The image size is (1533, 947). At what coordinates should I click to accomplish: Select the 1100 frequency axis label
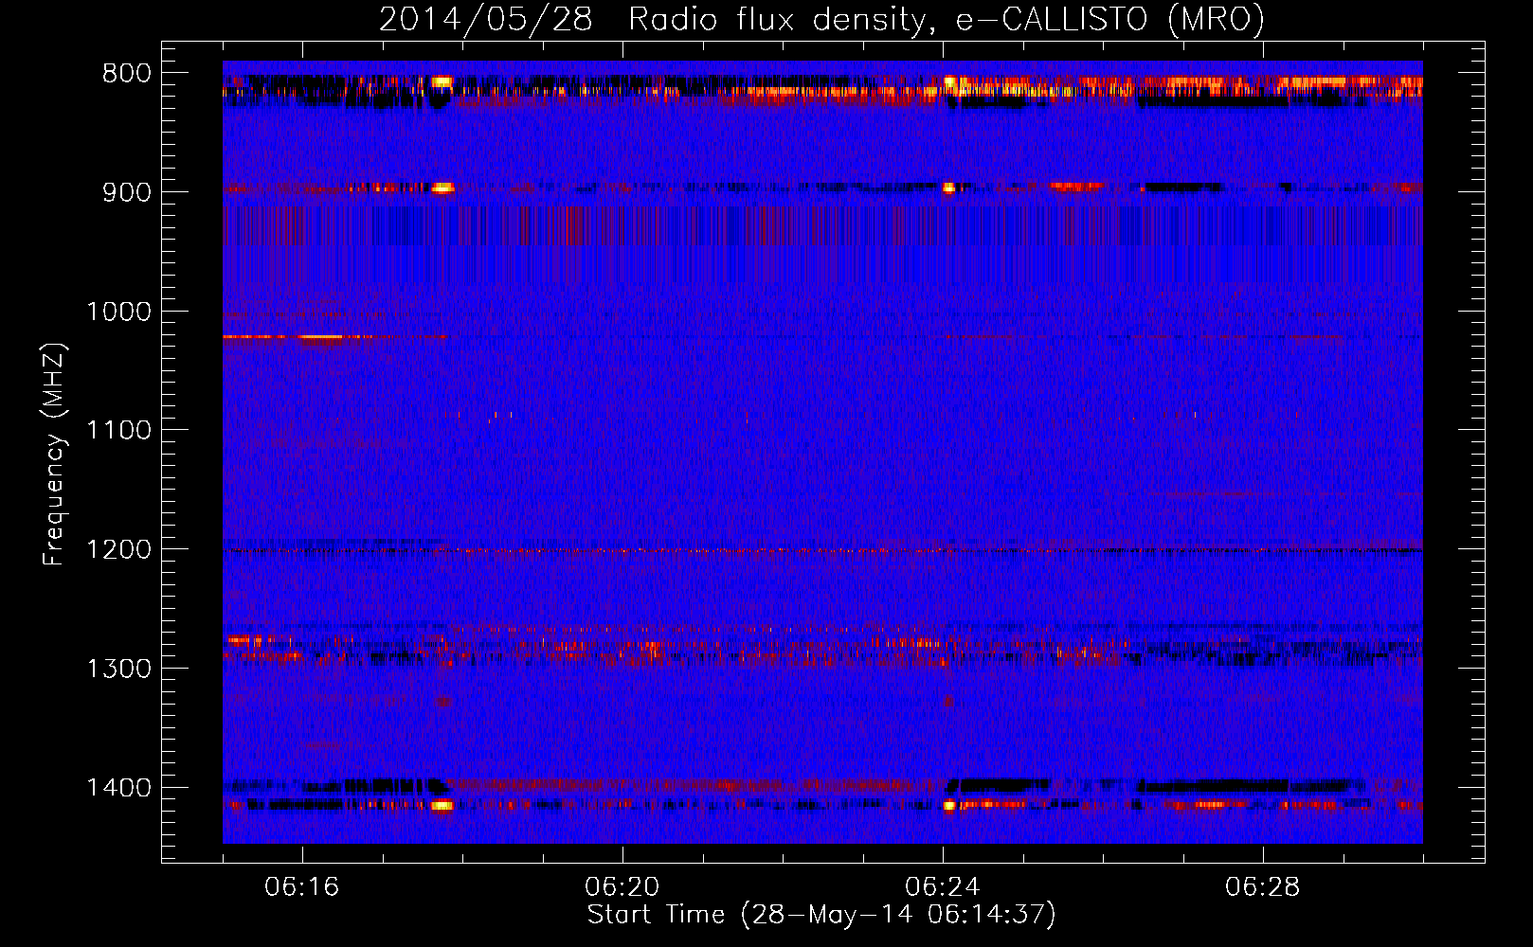pyautogui.click(x=118, y=431)
